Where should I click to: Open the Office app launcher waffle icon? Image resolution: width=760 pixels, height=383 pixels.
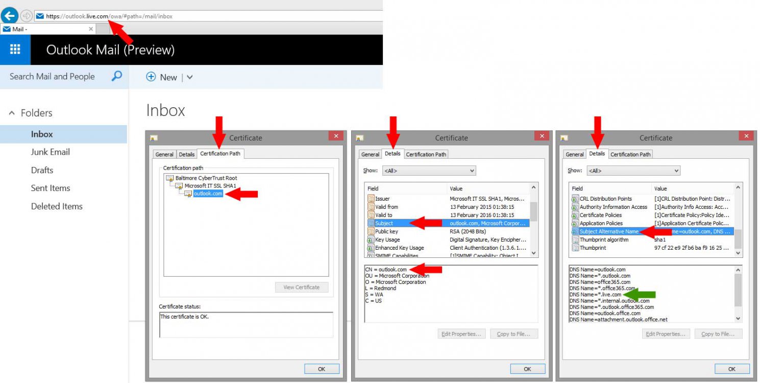pos(15,50)
